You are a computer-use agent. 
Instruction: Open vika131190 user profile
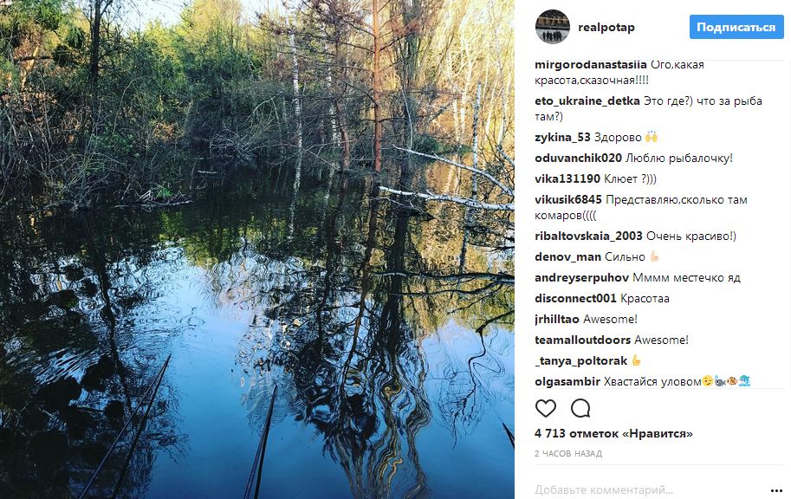(567, 178)
